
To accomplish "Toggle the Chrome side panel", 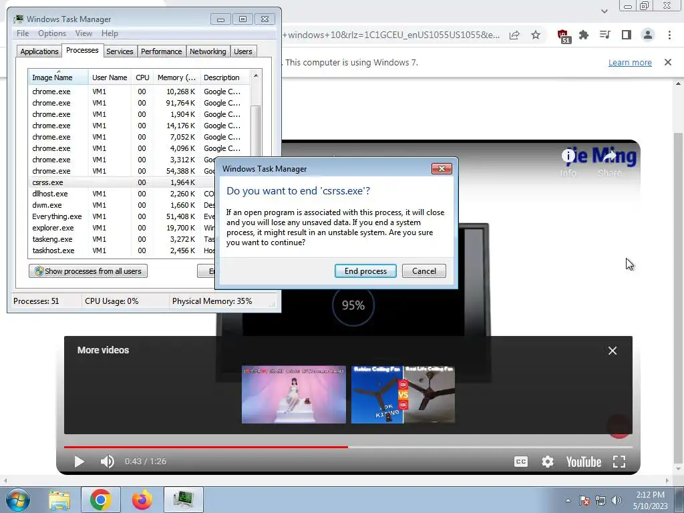I will (627, 35).
